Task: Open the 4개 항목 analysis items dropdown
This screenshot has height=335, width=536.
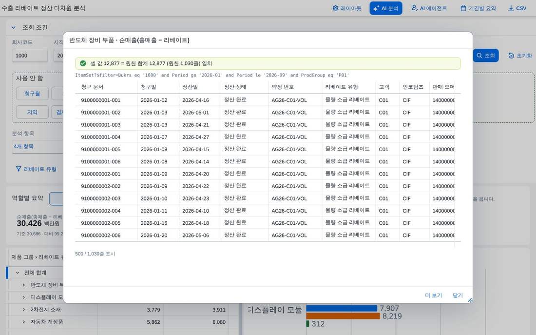Action: (x=38, y=146)
